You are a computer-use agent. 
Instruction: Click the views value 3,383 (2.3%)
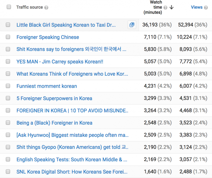click(193, 135)
